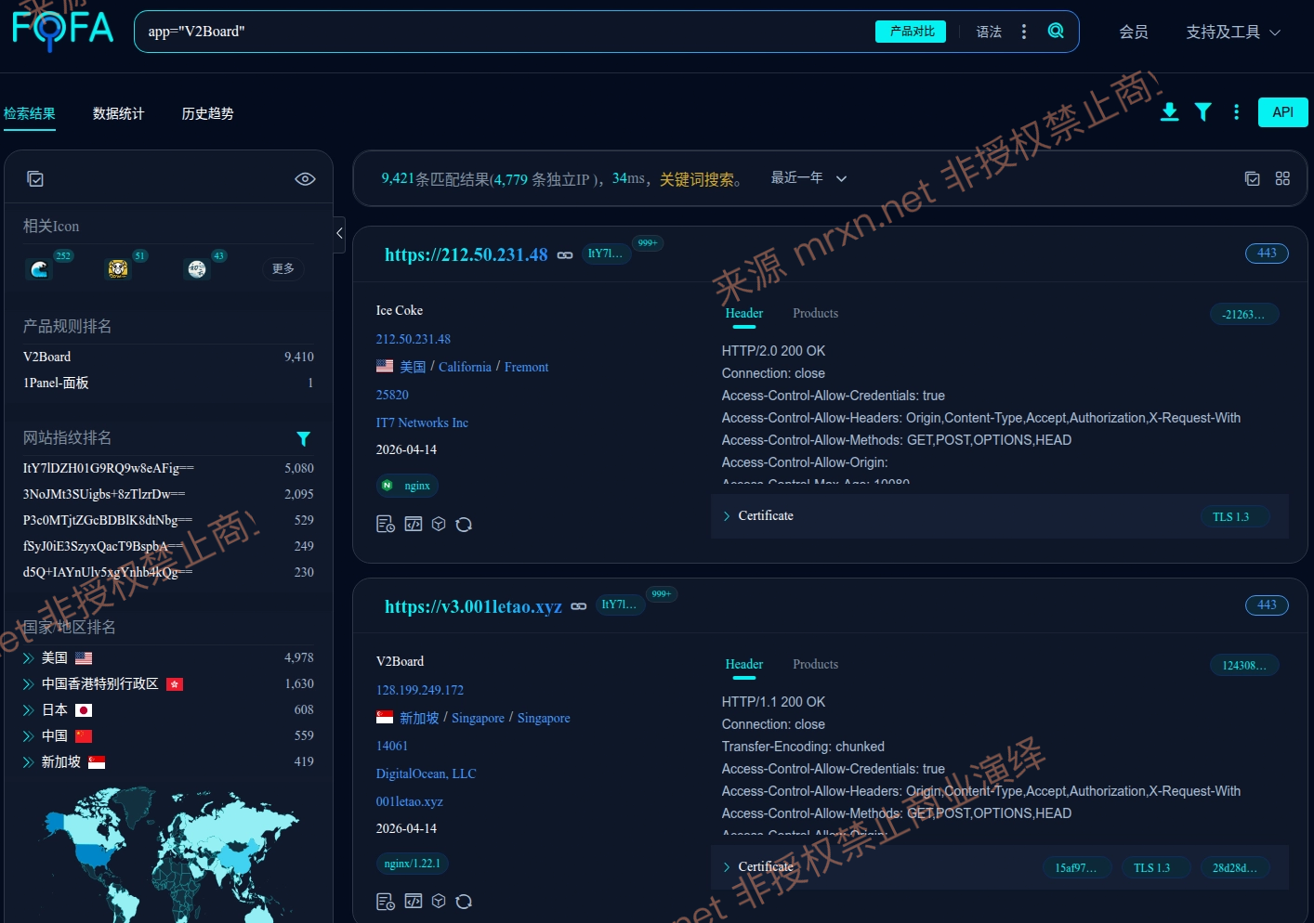Click the Singapore flag in second result
Viewport: 1314px width, 923px height.
(385, 717)
